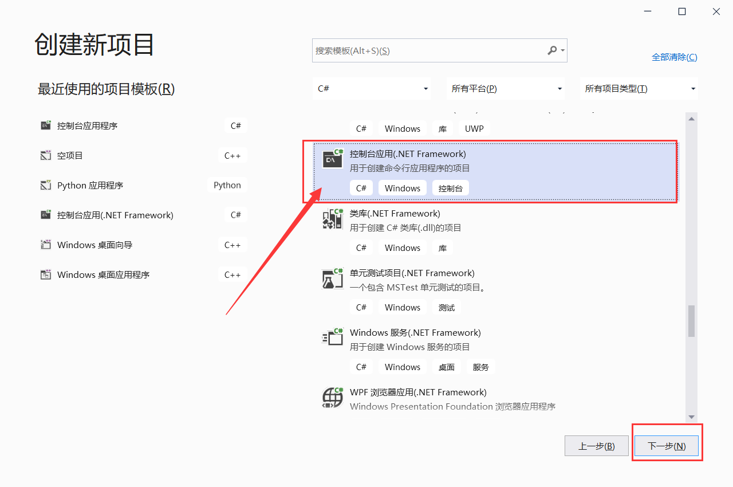
Task: Click the Python tag in the recent list
Action: tap(227, 185)
